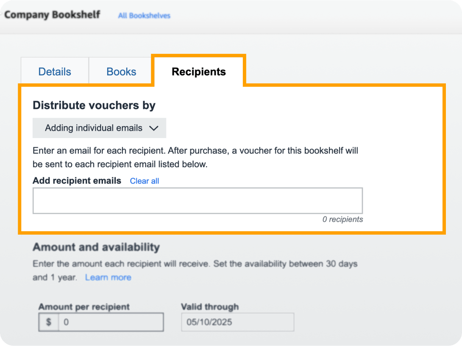The width and height of the screenshot is (462, 346).
Task: Click the Add recipient emails label
Action: (77, 181)
